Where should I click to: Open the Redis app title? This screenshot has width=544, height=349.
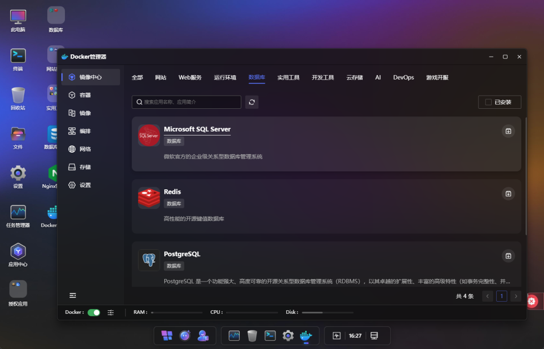[172, 192]
